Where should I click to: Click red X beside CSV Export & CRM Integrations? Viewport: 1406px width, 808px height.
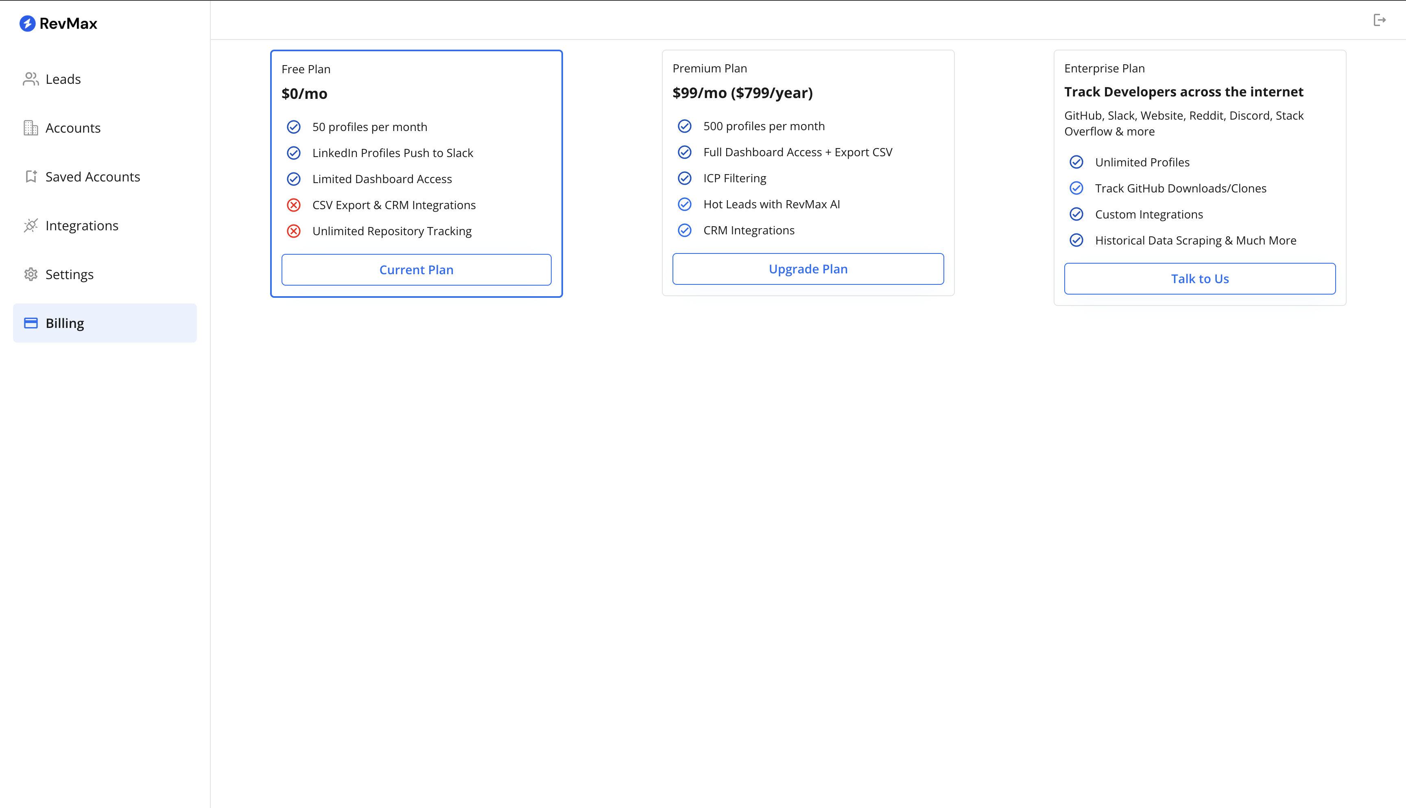293,205
